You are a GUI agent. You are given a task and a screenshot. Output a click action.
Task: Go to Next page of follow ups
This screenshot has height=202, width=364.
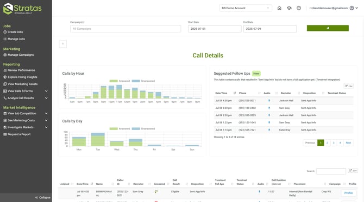click(348, 143)
